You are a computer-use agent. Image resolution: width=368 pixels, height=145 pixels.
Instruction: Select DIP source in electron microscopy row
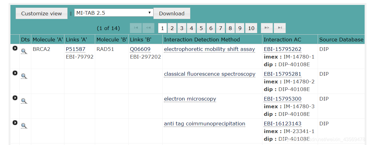(x=324, y=99)
